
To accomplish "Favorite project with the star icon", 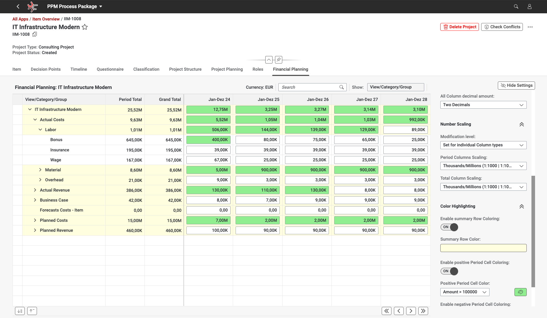I will point(85,27).
